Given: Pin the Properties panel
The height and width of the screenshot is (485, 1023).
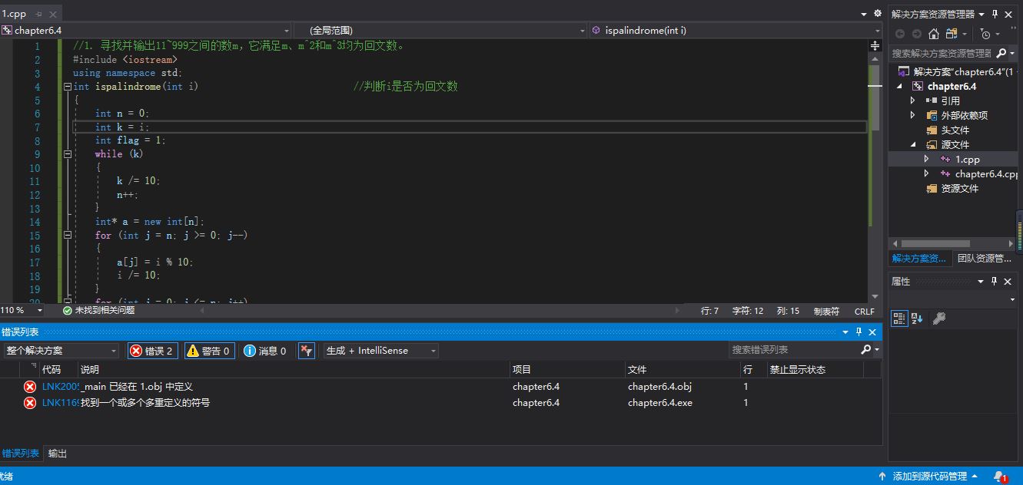Looking at the screenshot, I should click(x=995, y=282).
